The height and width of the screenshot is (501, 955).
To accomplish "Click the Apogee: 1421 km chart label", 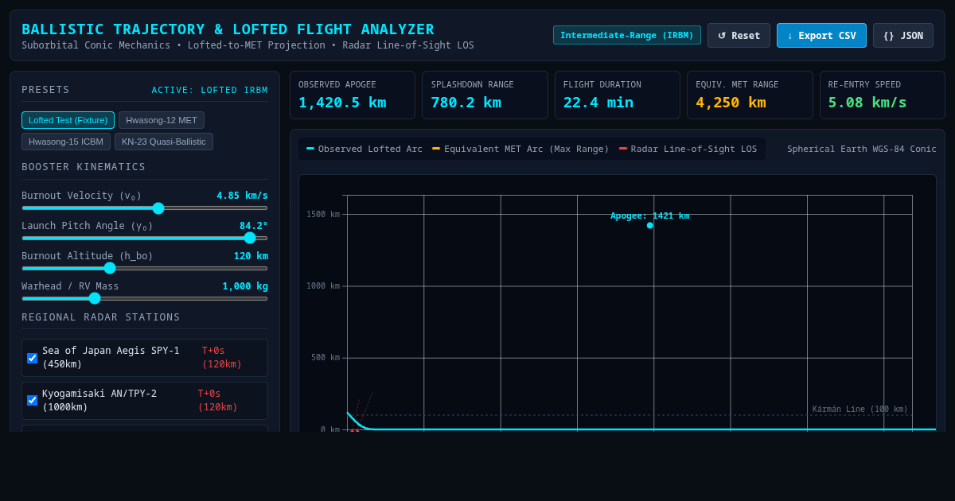I will click(x=650, y=216).
